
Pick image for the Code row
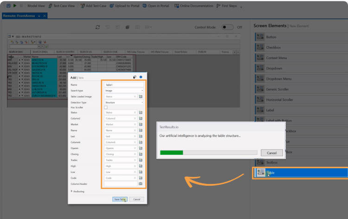141,178
